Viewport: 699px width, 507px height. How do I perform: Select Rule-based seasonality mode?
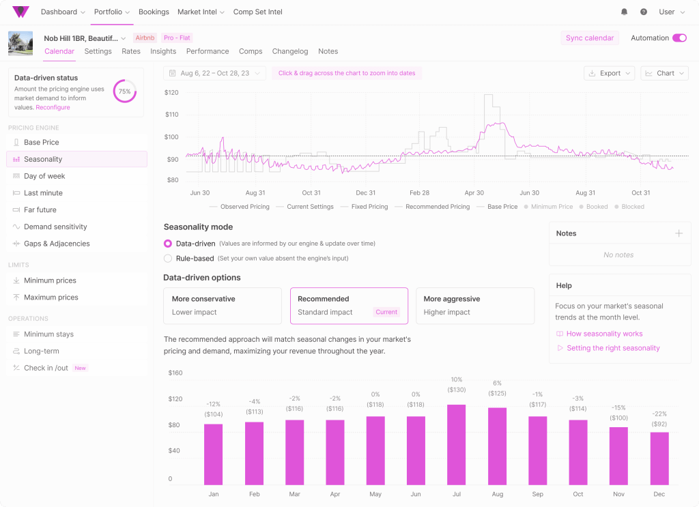[168, 259]
